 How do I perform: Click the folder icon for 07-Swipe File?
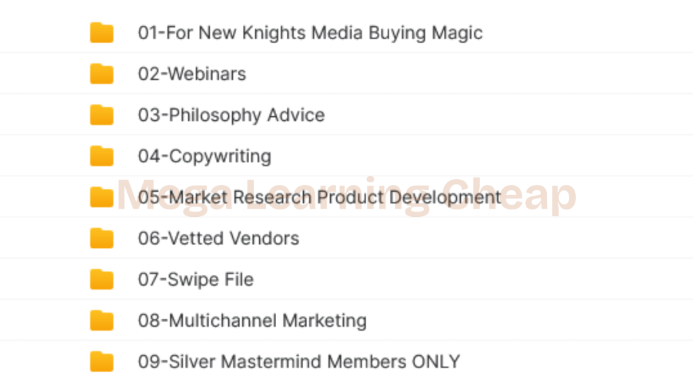[x=102, y=279]
